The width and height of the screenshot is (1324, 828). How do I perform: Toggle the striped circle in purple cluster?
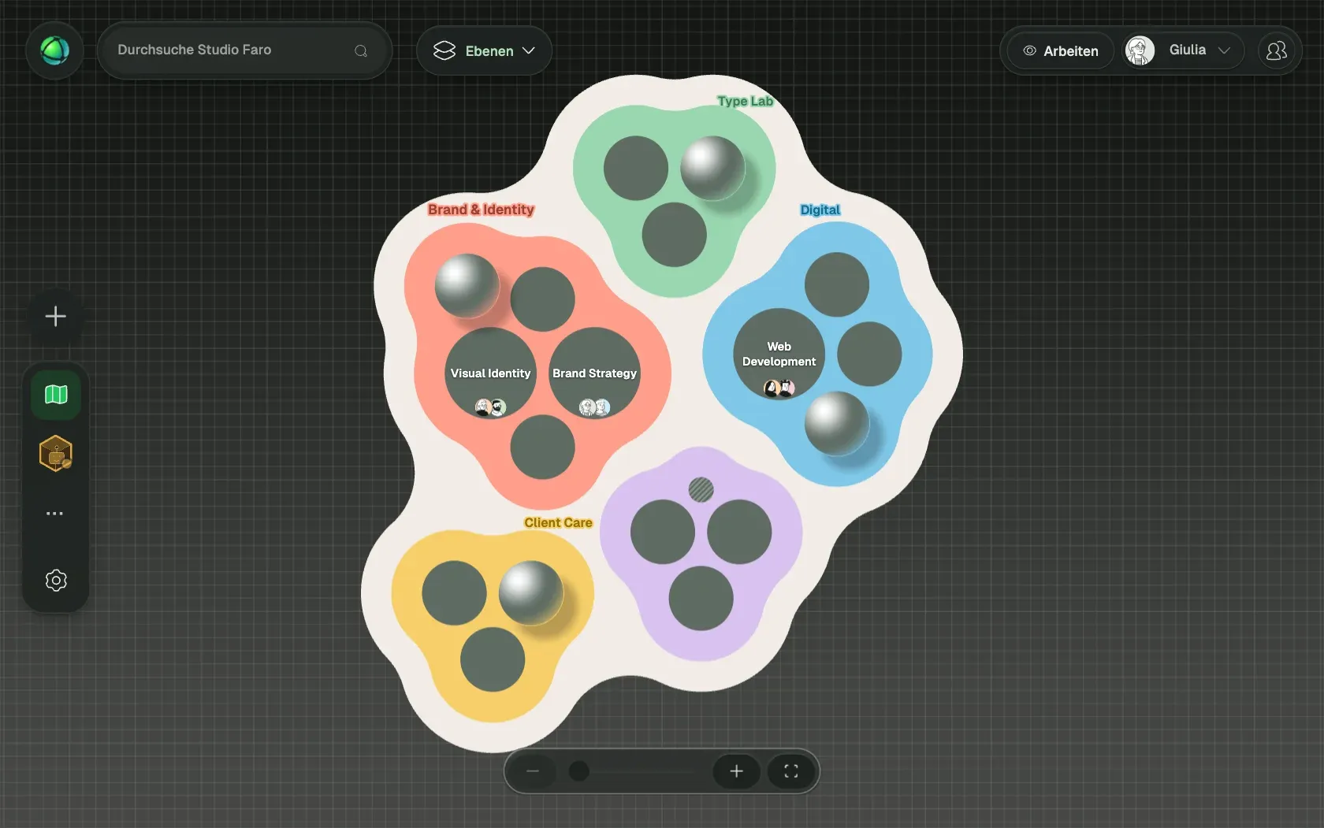click(701, 490)
